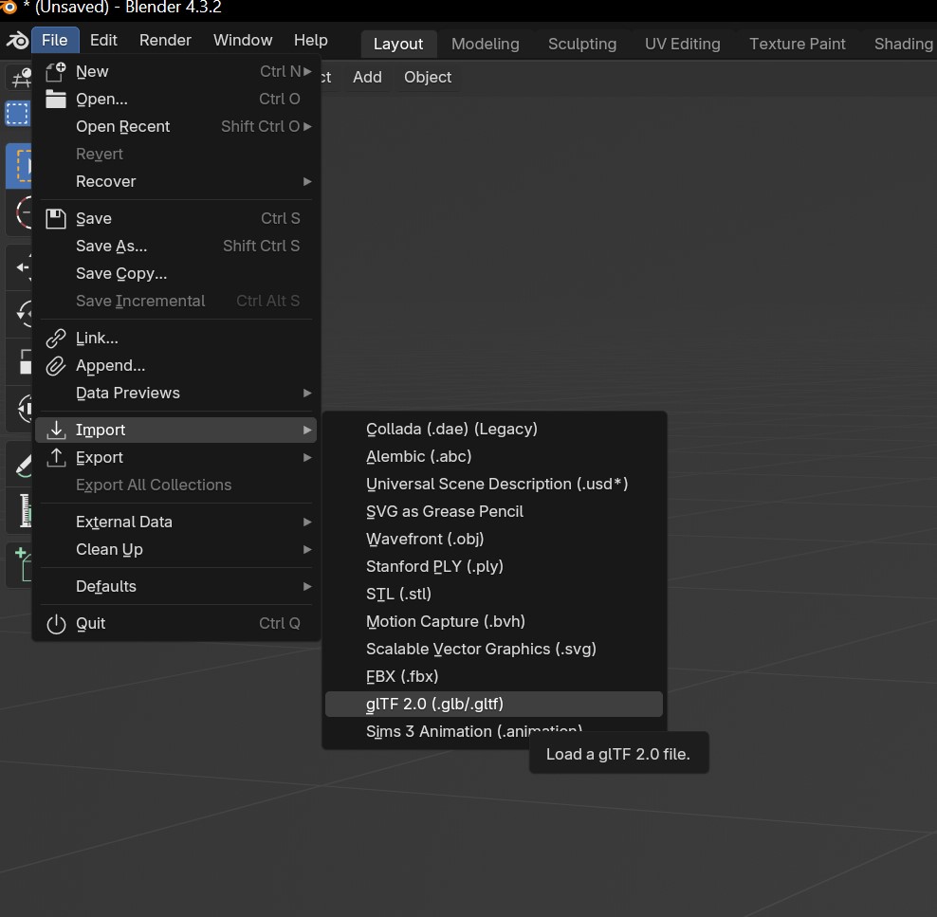
Task: Switch to the Texture Paint workspace tab
Action: click(x=798, y=45)
